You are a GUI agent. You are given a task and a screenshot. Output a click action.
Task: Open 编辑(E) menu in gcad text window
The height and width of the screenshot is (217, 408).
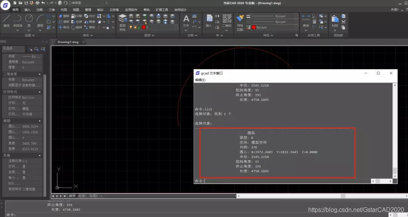click(x=200, y=80)
